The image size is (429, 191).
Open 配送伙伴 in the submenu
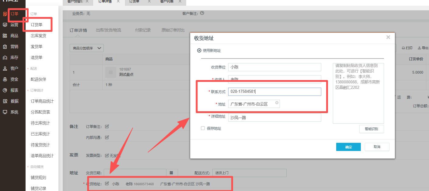point(38,79)
